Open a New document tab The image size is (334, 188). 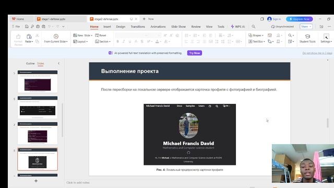[148, 19]
